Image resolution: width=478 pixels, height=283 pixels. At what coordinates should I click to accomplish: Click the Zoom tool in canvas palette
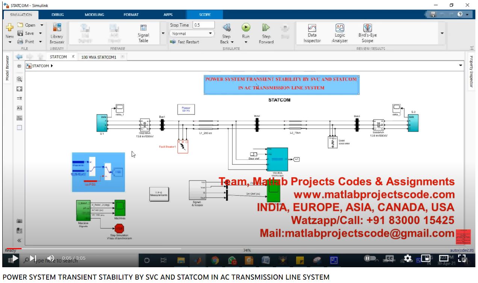point(20,79)
